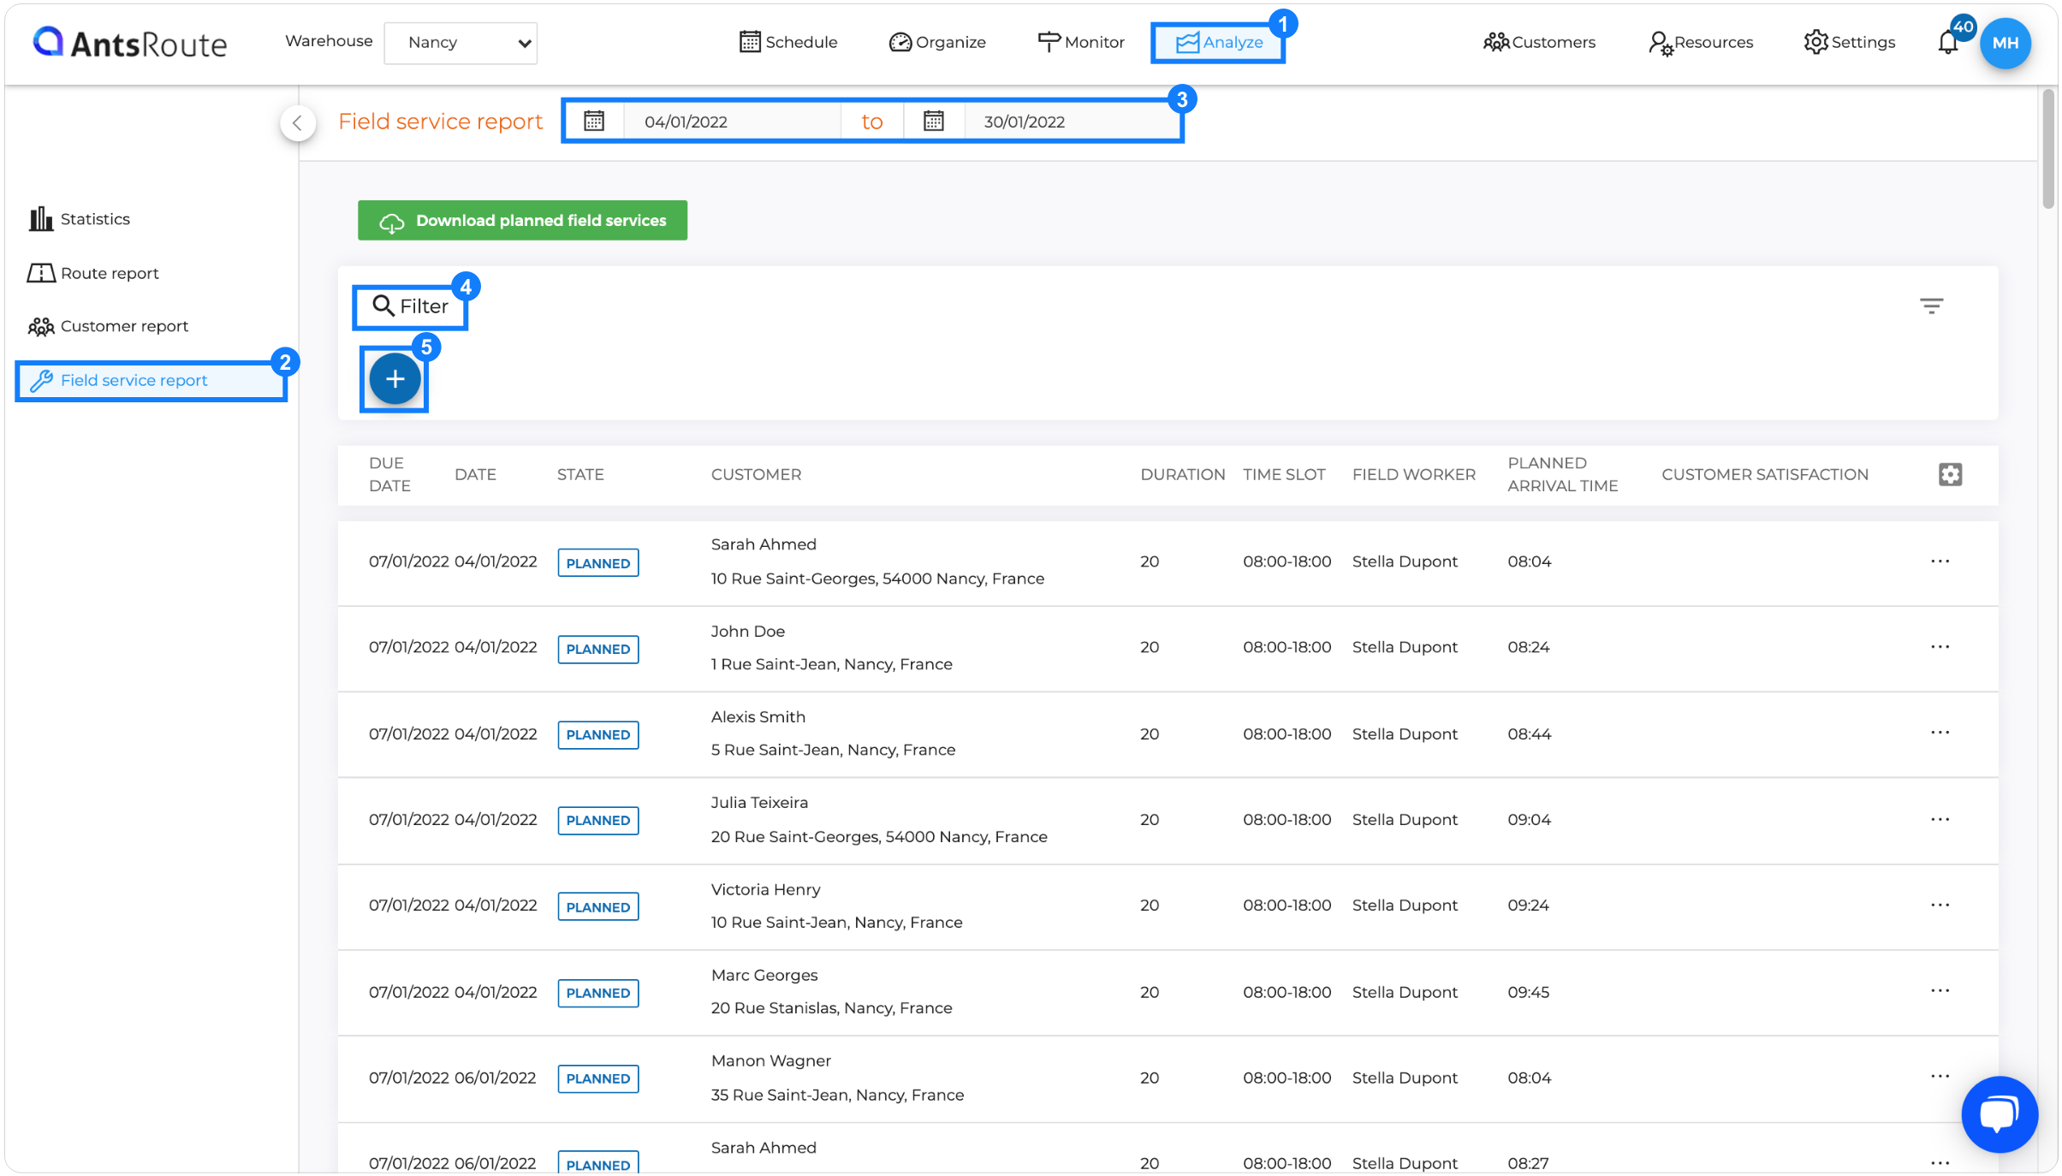Click the Customer report people icon
The width and height of the screenshot is (2062, 1176).
(40, 326)
